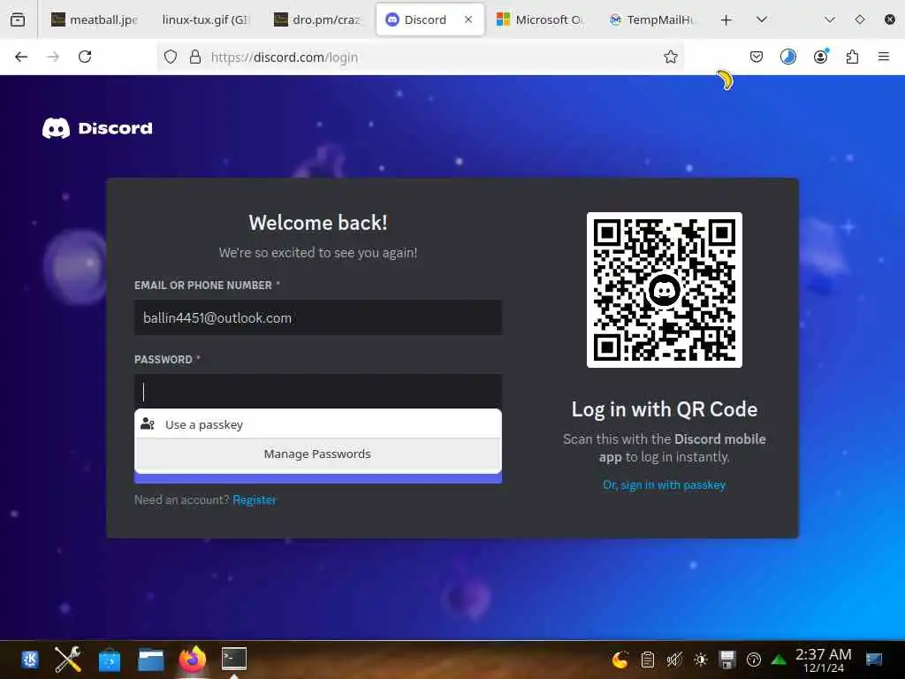
Task: Click the show desktop icon
Action: (874, 660)
